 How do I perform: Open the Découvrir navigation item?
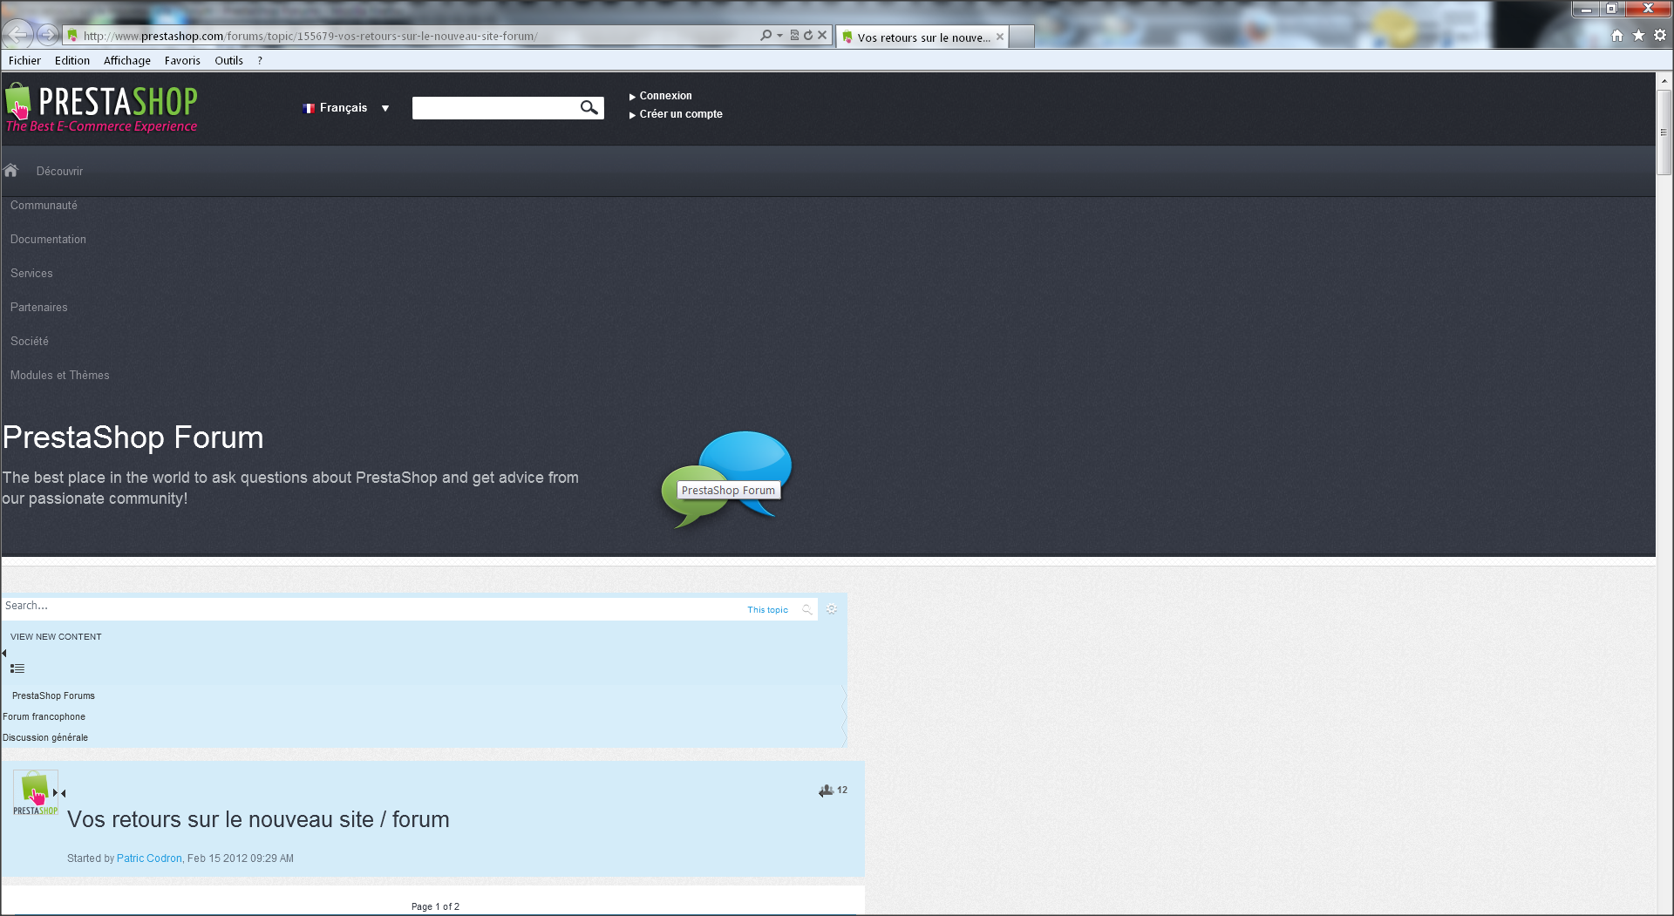[x=59, y=172]
